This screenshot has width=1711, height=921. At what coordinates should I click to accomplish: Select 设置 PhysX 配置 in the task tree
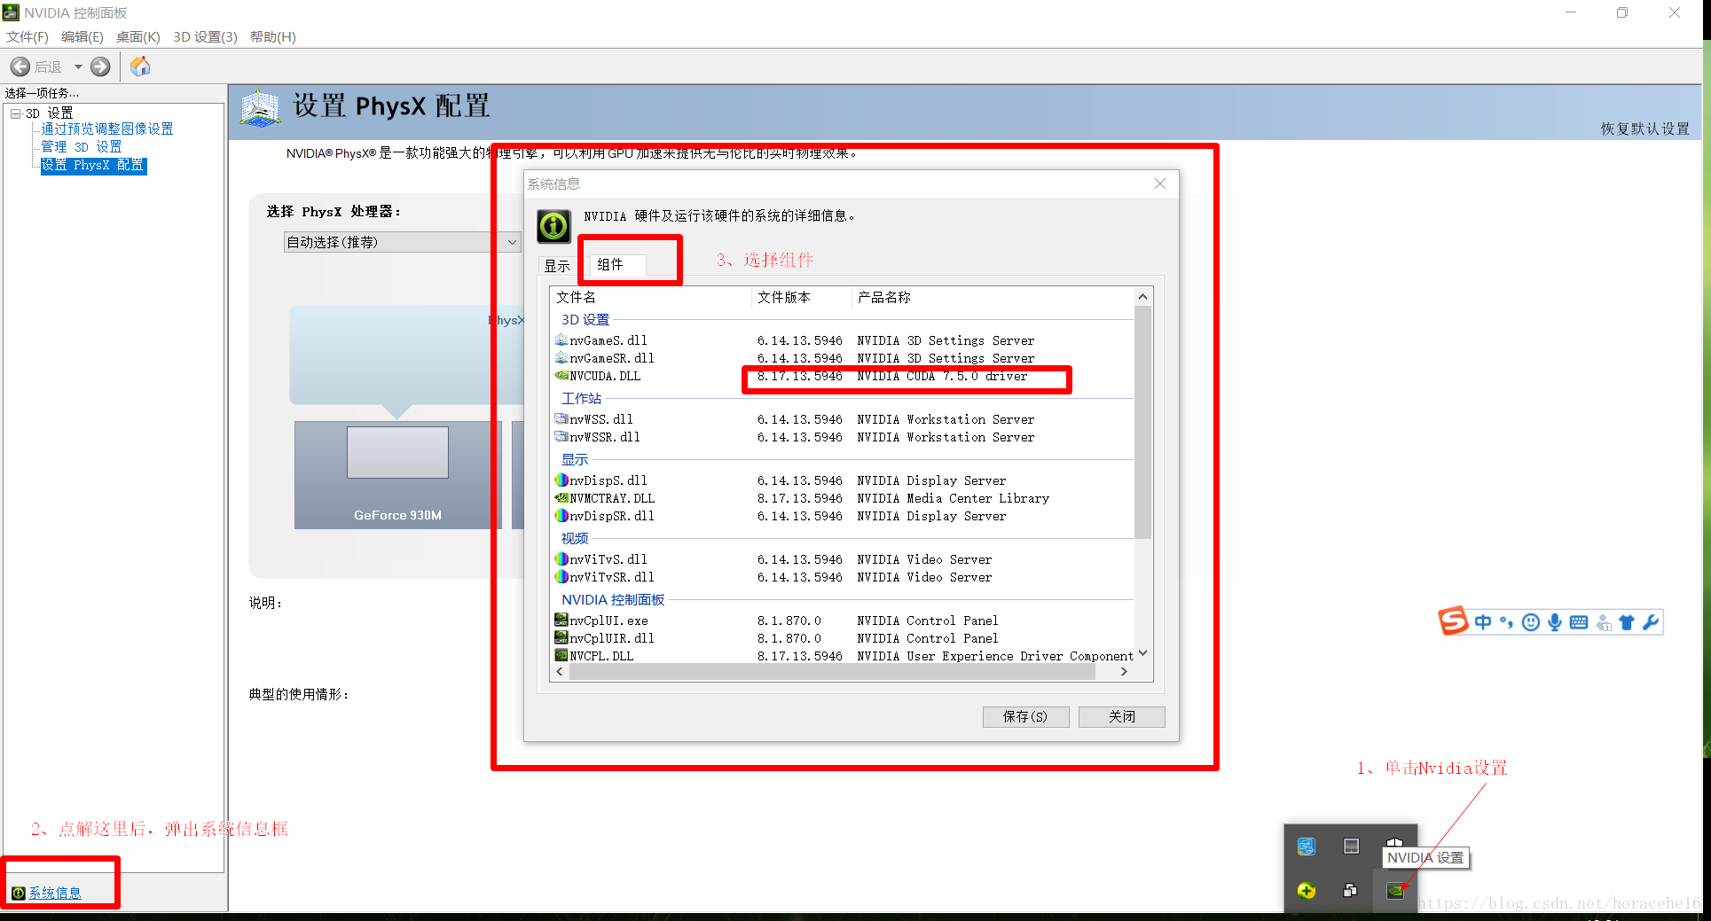[93, 165]
